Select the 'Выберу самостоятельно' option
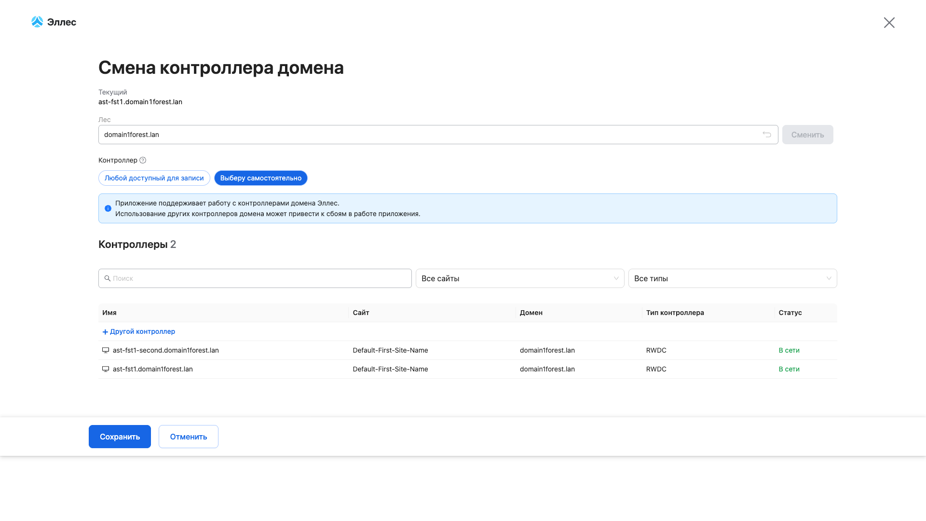 tap(260, 178)
